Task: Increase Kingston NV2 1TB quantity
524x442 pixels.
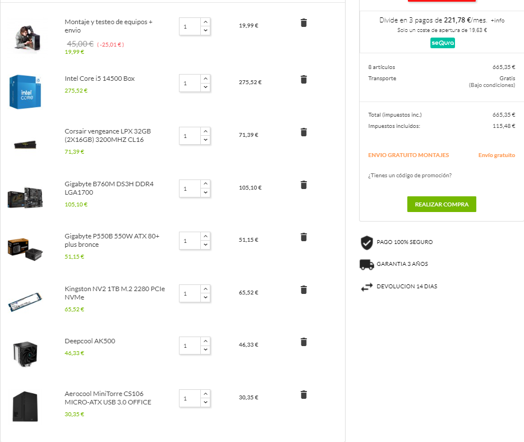Action: click(x=205, y=289)
